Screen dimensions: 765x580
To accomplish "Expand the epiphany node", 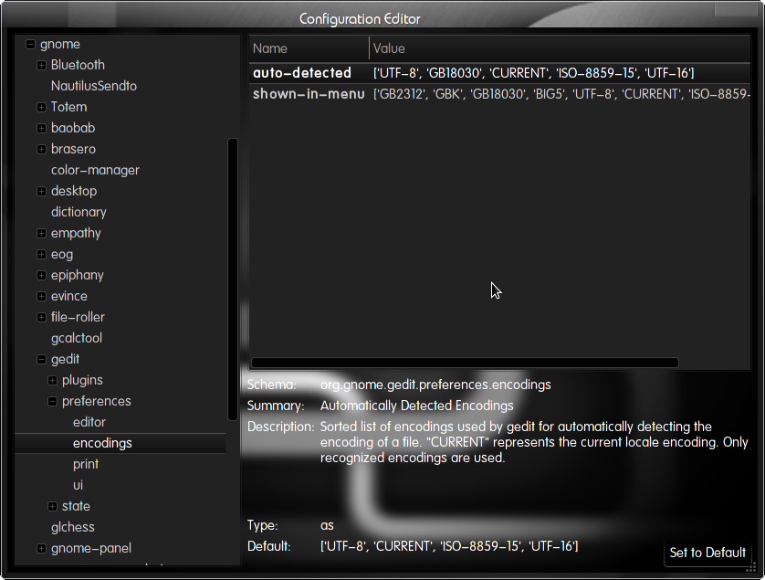I will [x=41, y=275].
